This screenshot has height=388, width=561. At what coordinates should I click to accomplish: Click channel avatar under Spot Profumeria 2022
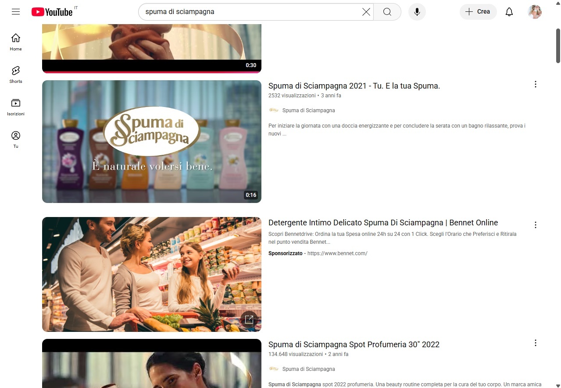[274, 369]
